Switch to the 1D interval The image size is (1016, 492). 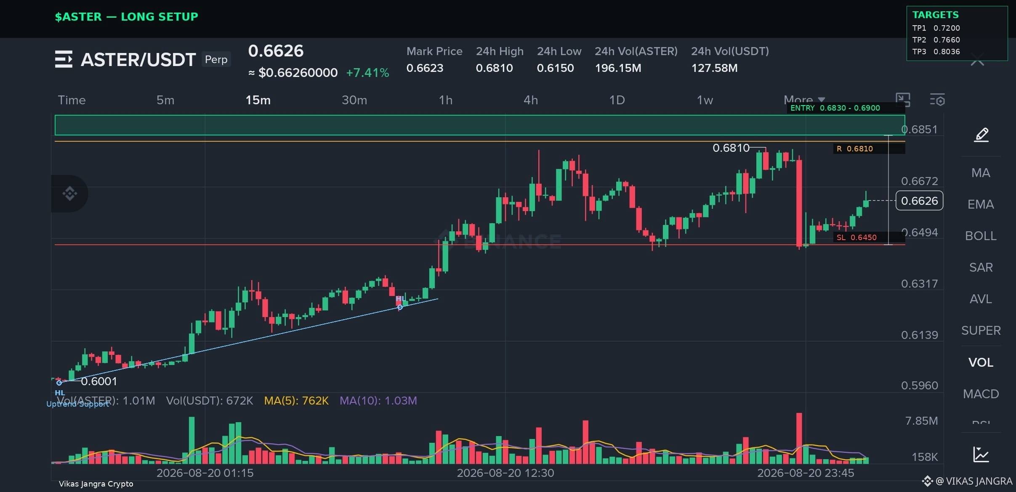[x=617, y=100]
